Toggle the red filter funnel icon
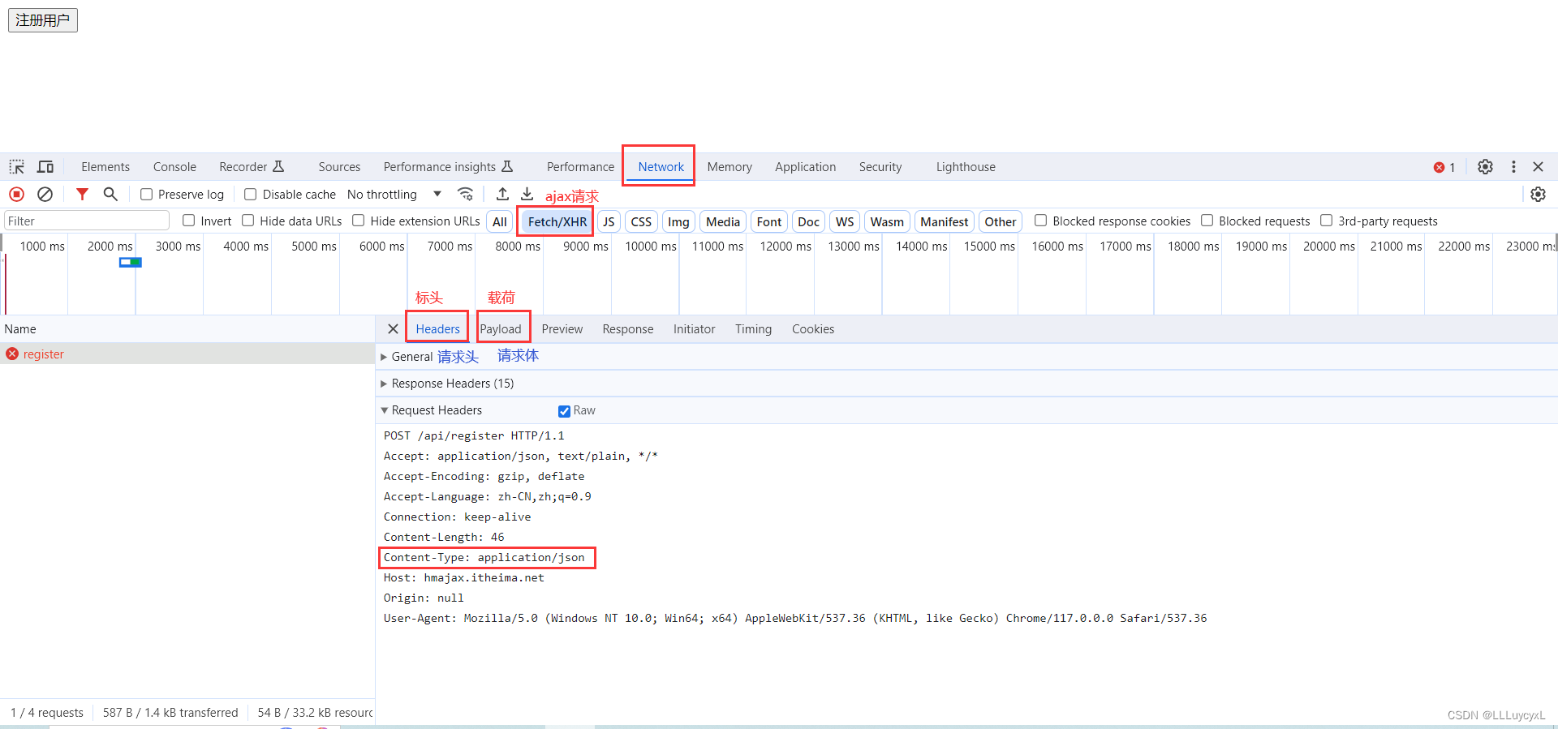 82,195
